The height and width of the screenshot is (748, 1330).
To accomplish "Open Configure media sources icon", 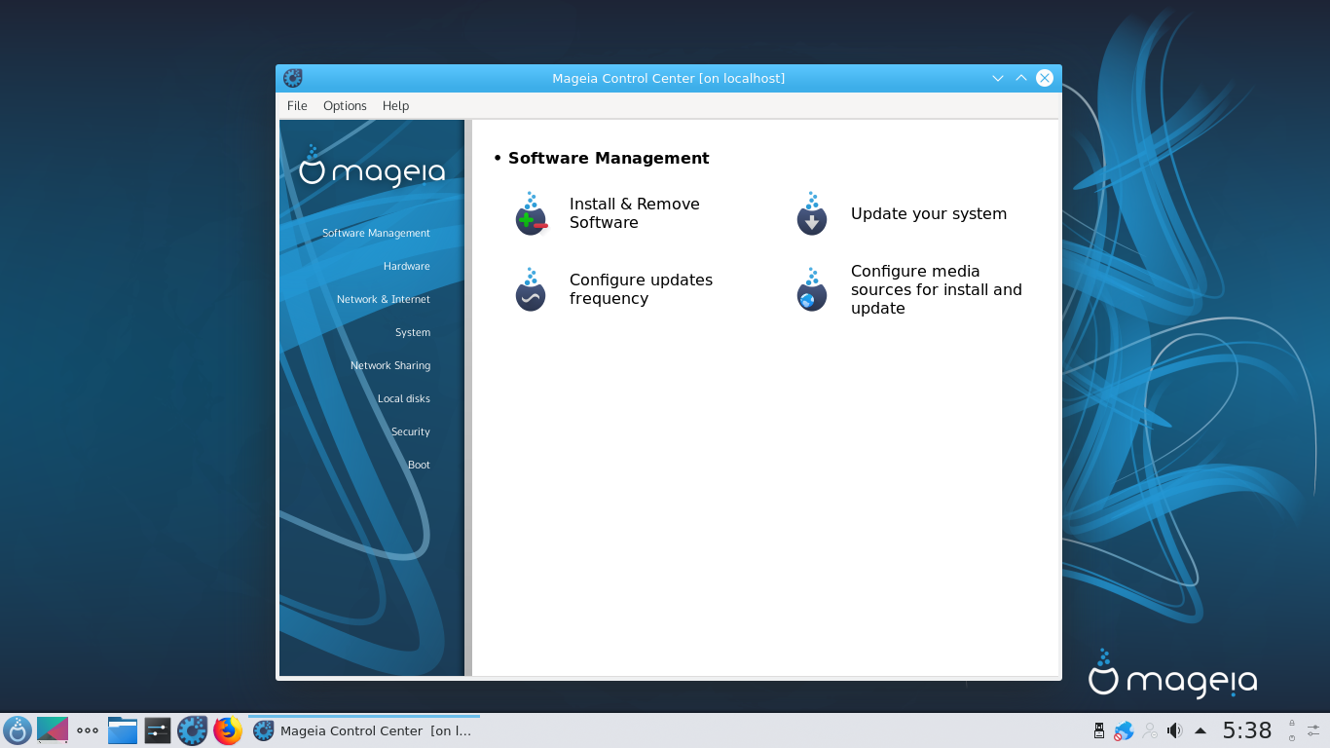I will [x=811, y=289].
